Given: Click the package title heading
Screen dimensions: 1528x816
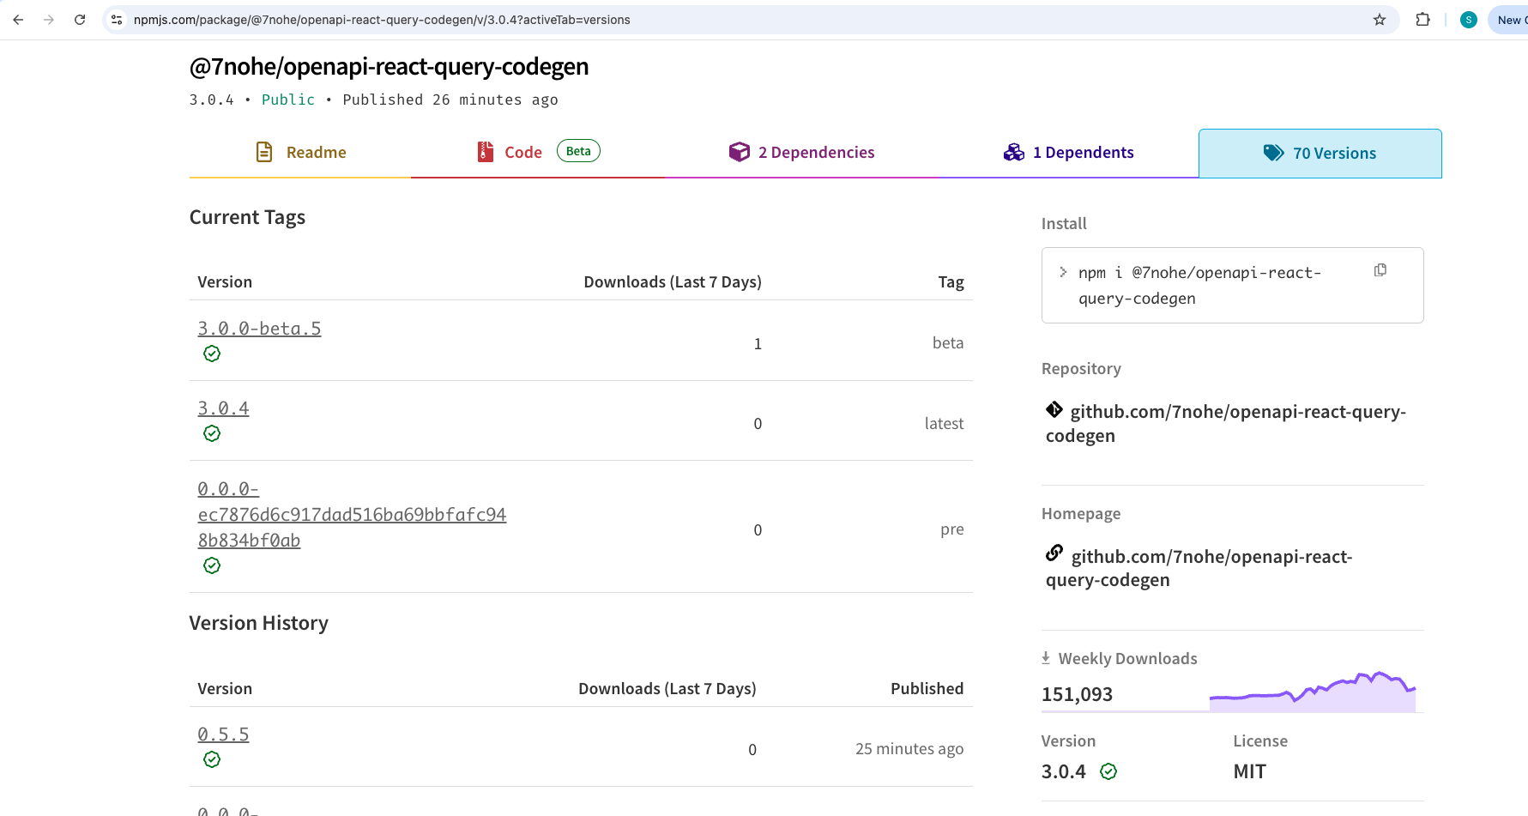Looking at the screenshot, I should pyautogui.click(x=389, y=66).
